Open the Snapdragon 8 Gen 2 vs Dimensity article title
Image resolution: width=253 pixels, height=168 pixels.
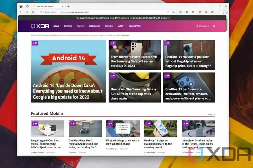pos(47,144)
